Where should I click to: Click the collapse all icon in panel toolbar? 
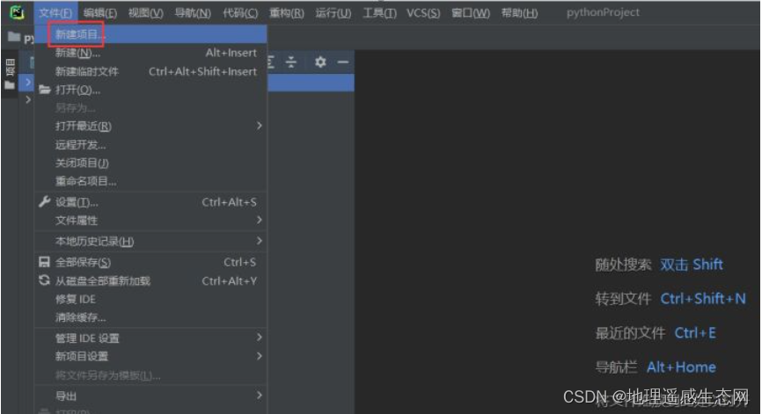click(x=291, y=62)
